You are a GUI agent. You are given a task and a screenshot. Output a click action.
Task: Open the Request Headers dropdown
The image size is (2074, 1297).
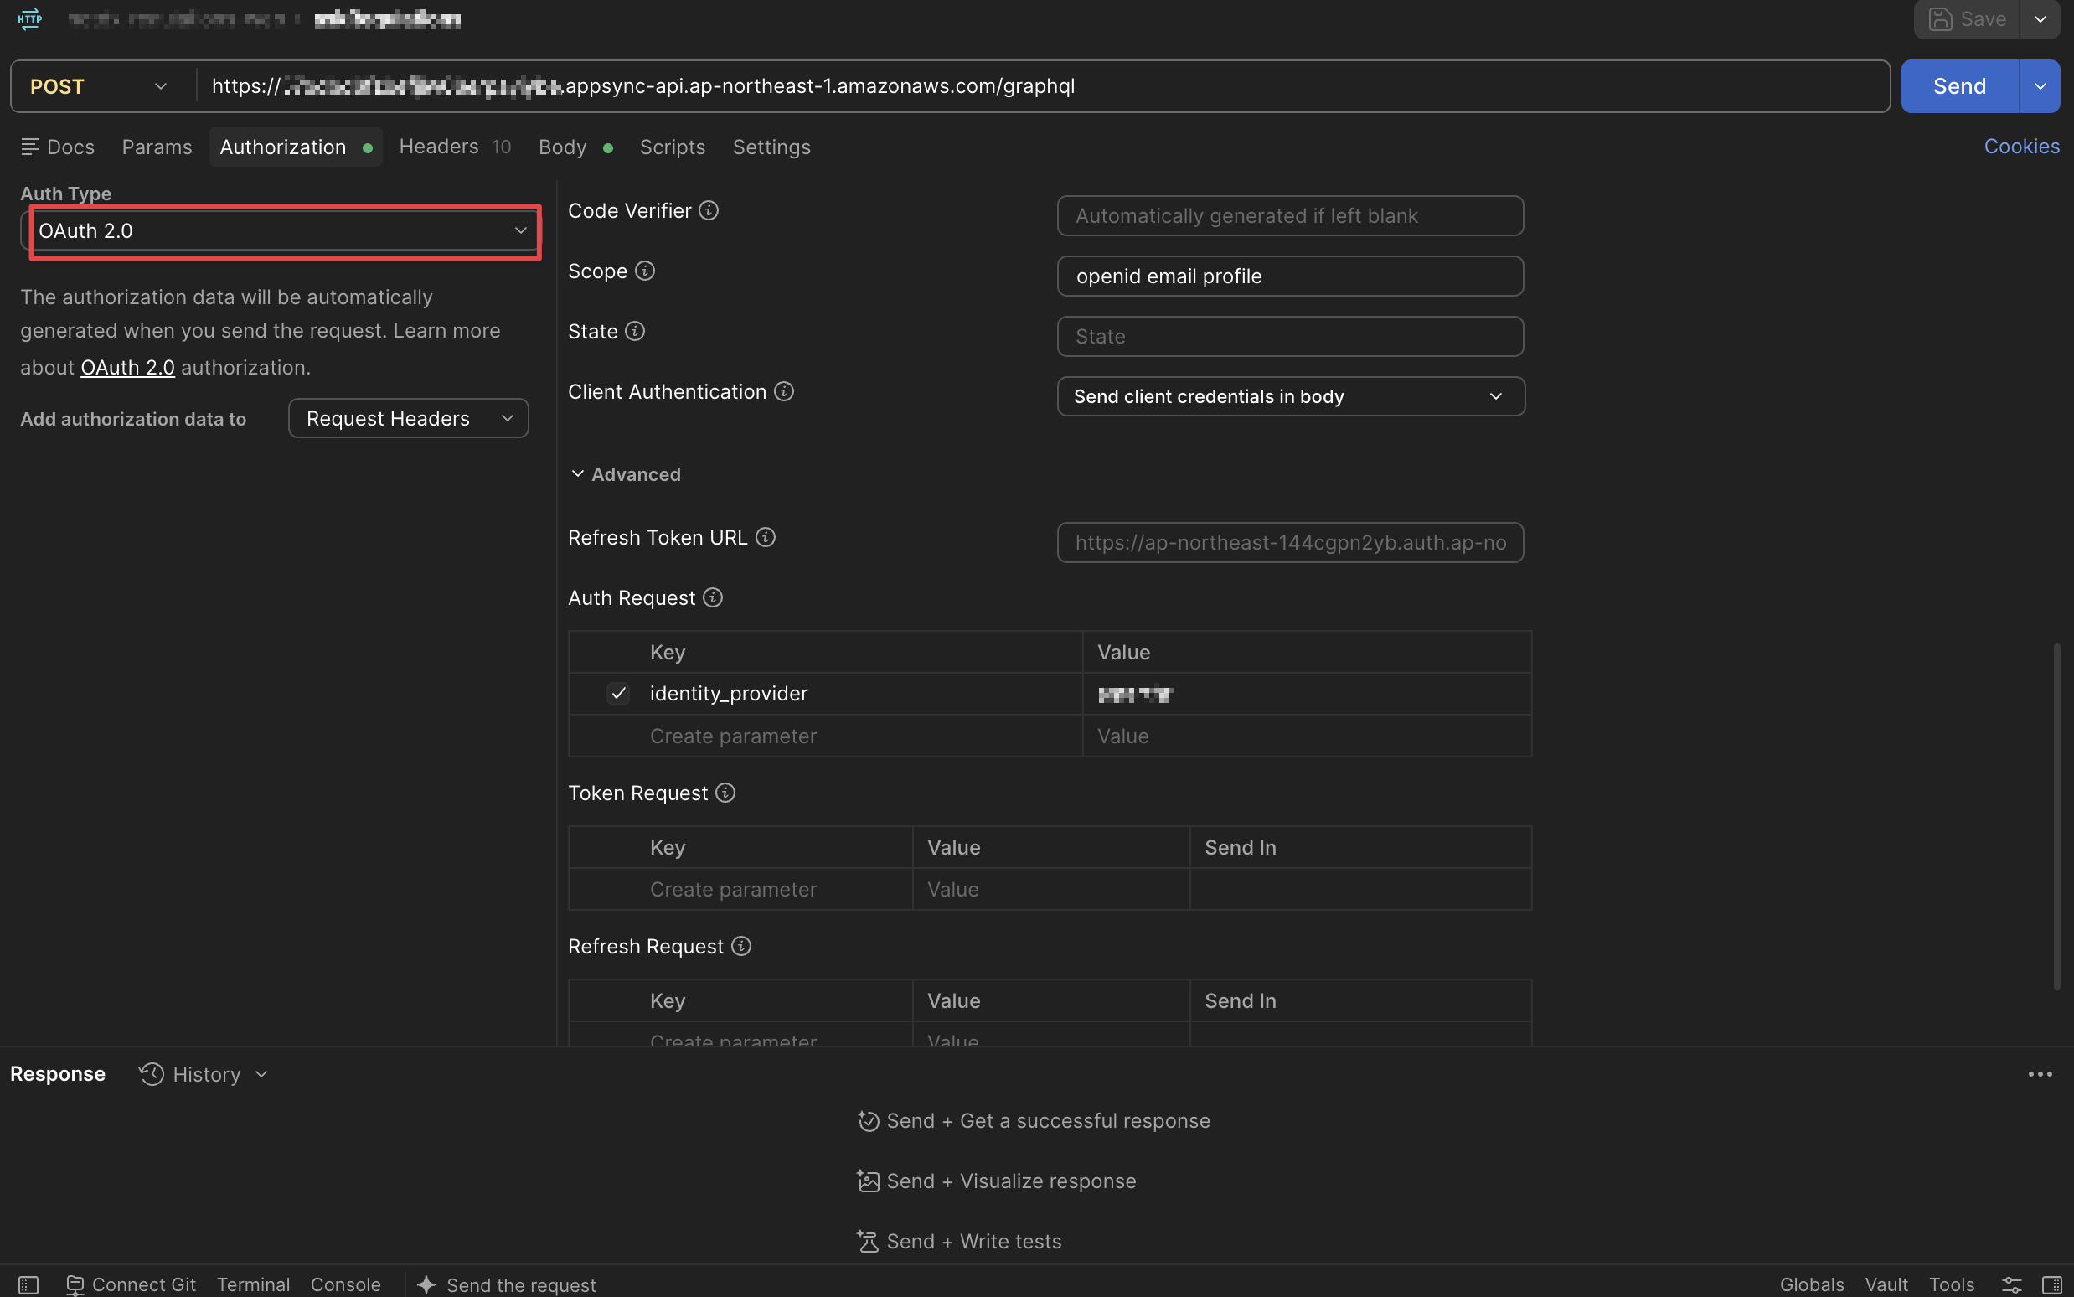[x=408, y=419]
